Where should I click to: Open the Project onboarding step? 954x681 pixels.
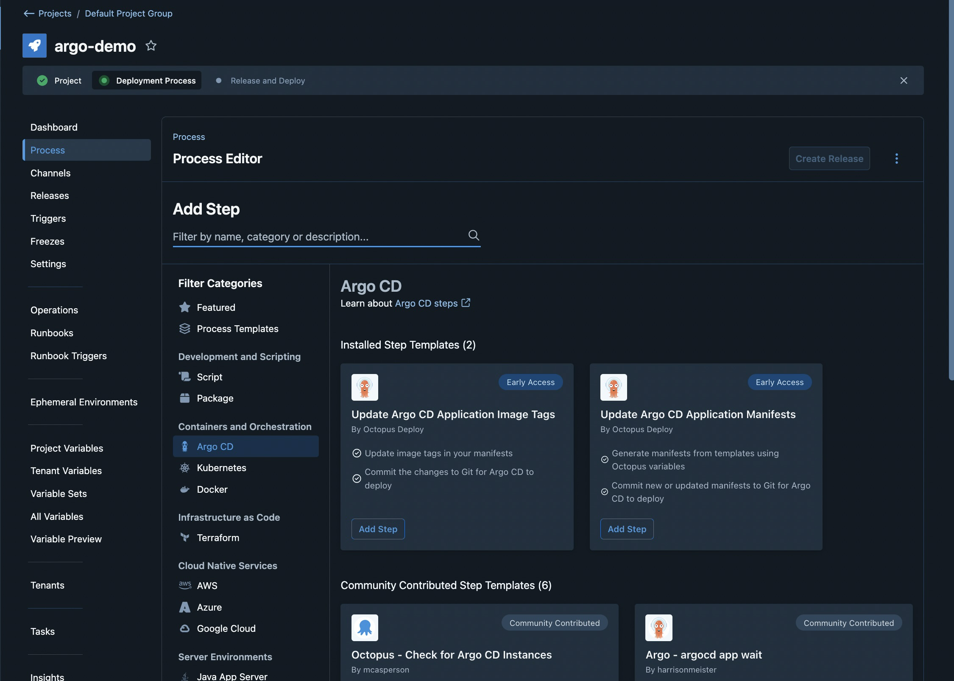[x=59, y=81]
